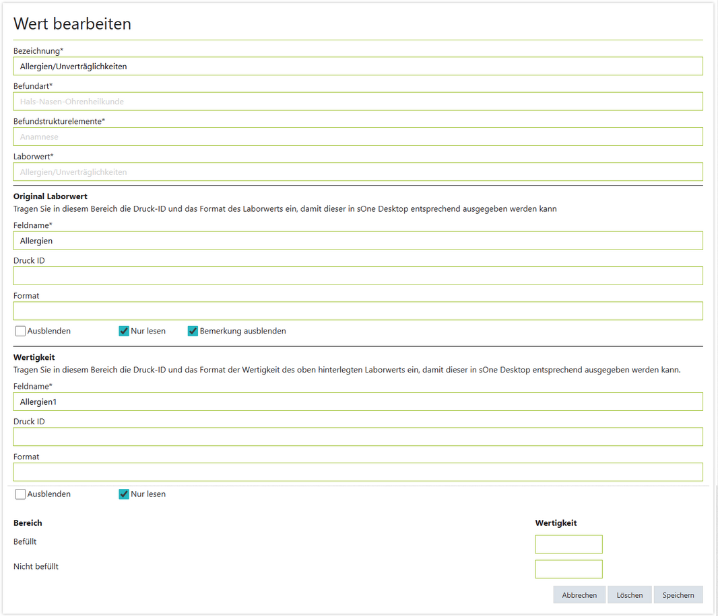Uncheck the Bemerkung ausblenden checkbox
The width and height of the screenshot is (718, 616).
(193, 331)
